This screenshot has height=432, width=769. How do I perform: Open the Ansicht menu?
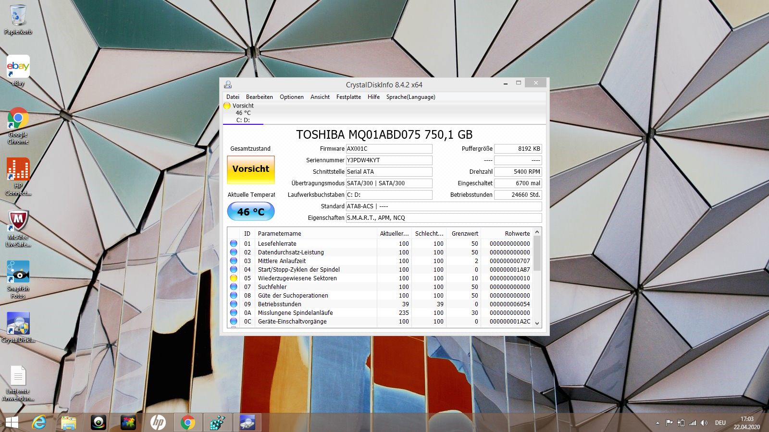pyautogui.click(x=320, y=97)
